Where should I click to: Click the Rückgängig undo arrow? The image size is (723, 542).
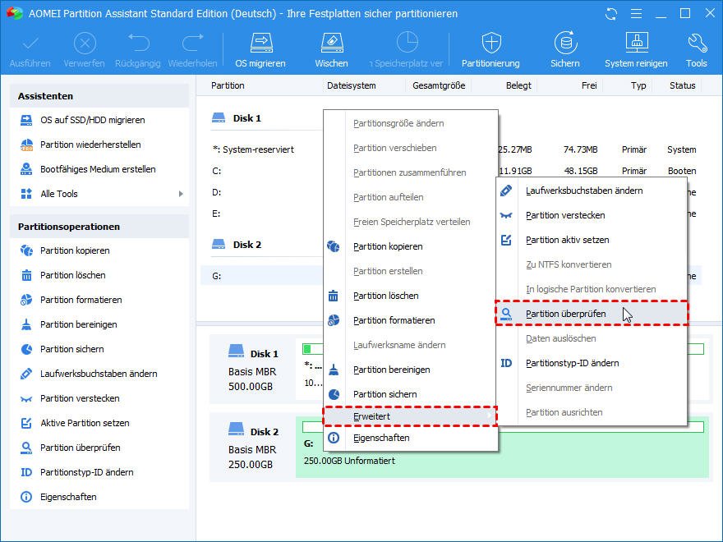click(138, 44)
